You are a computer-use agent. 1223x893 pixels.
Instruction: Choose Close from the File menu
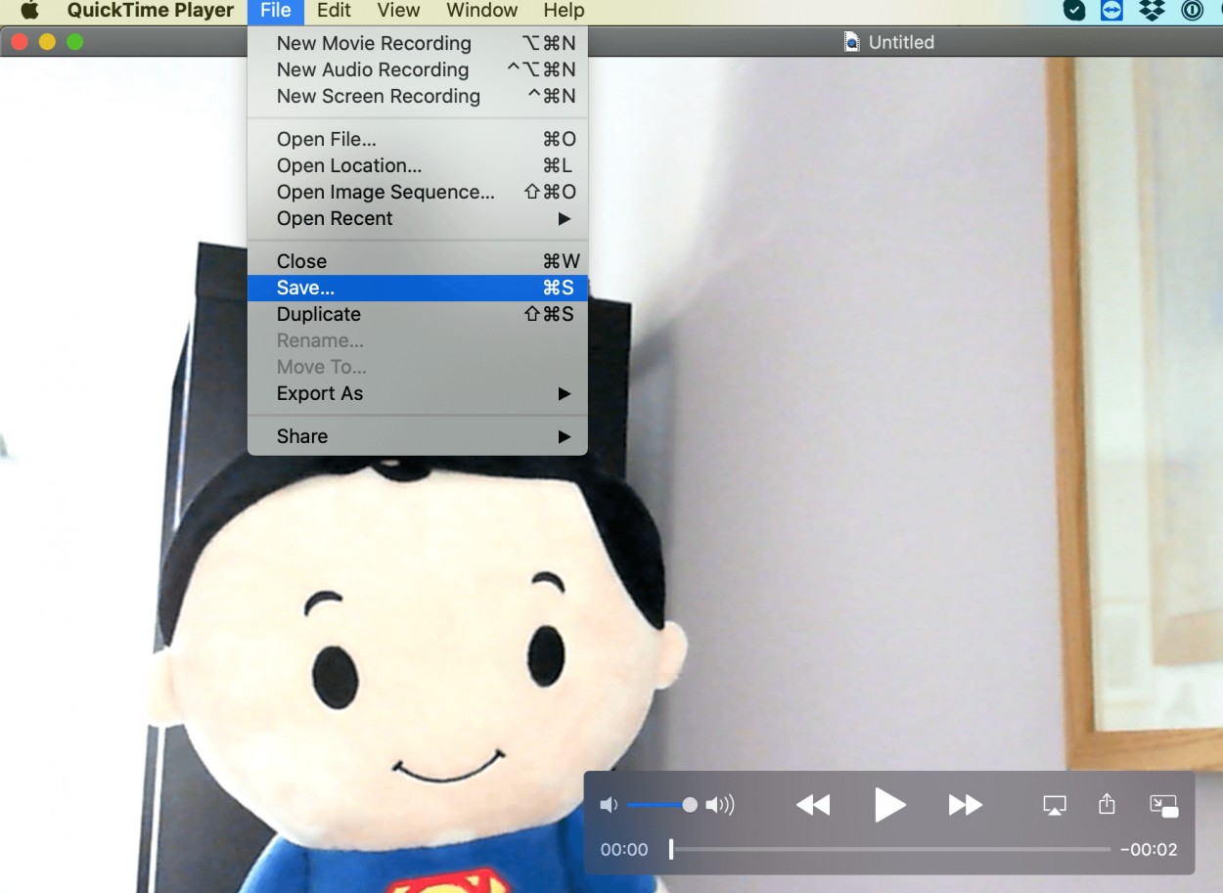tap(418, 261)
